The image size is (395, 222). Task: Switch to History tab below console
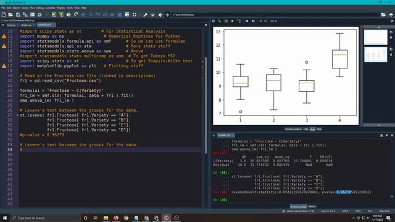click(312, 207)
